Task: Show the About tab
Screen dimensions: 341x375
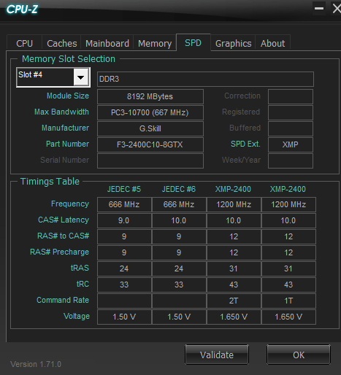Action: coord(272,43)
